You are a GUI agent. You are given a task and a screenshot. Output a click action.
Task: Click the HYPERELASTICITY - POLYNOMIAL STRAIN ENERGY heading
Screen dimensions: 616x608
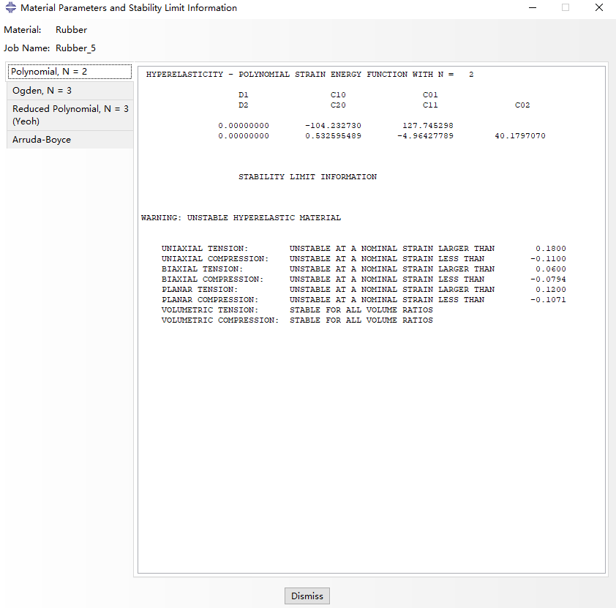pos(309,74)
